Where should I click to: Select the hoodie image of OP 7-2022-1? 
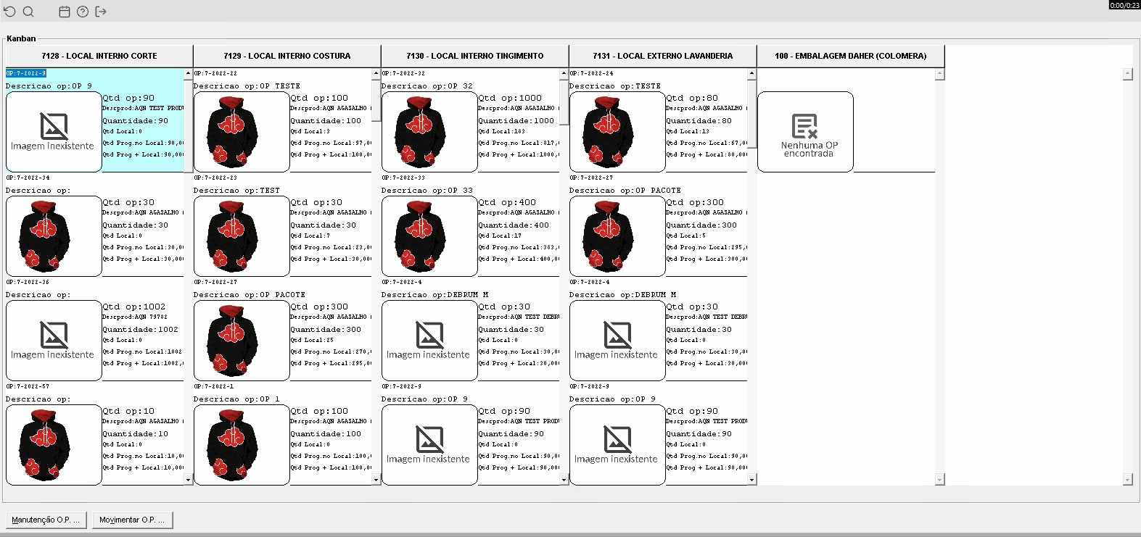tap(242, 445)
